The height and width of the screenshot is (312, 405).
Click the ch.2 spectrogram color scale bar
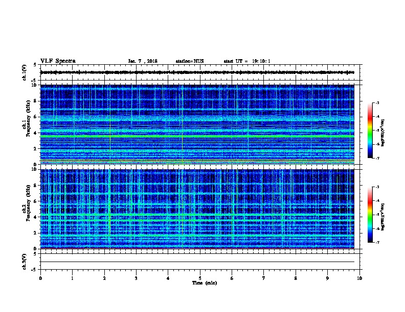tap(370, 215)
